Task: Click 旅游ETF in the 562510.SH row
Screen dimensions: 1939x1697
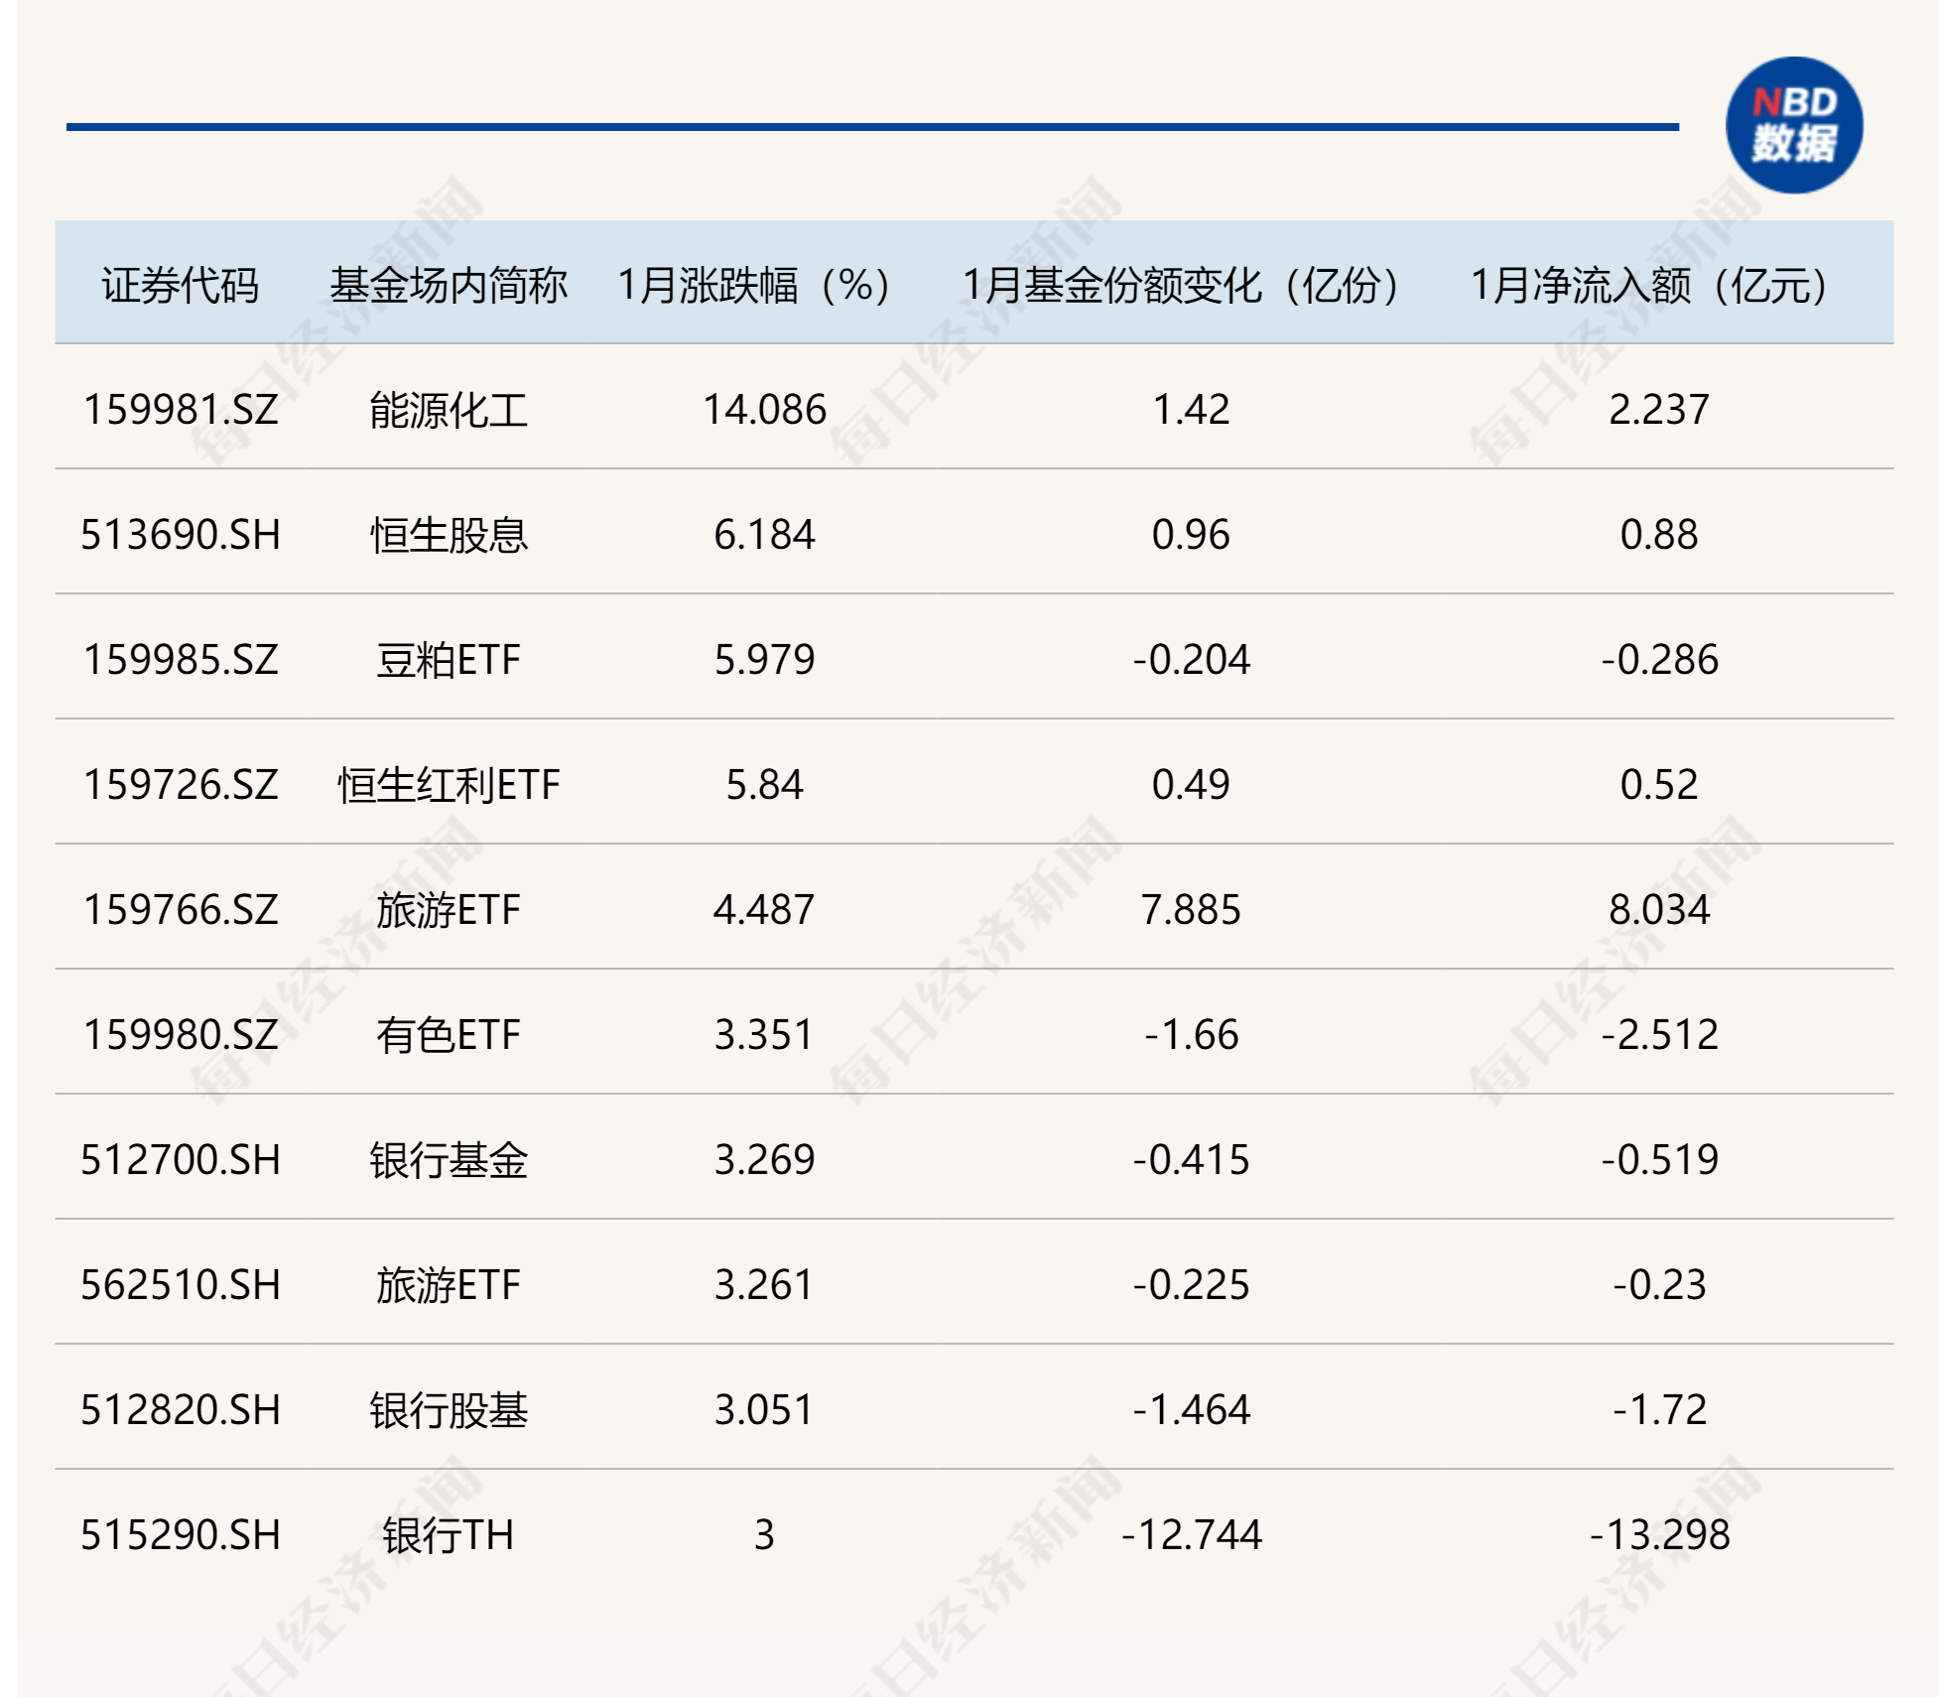Action: pos(449,1285)
